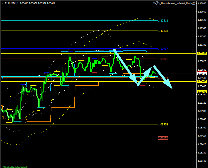Click the red 1.08523 price label
The image size is (208, 168).
click(163, 138)
